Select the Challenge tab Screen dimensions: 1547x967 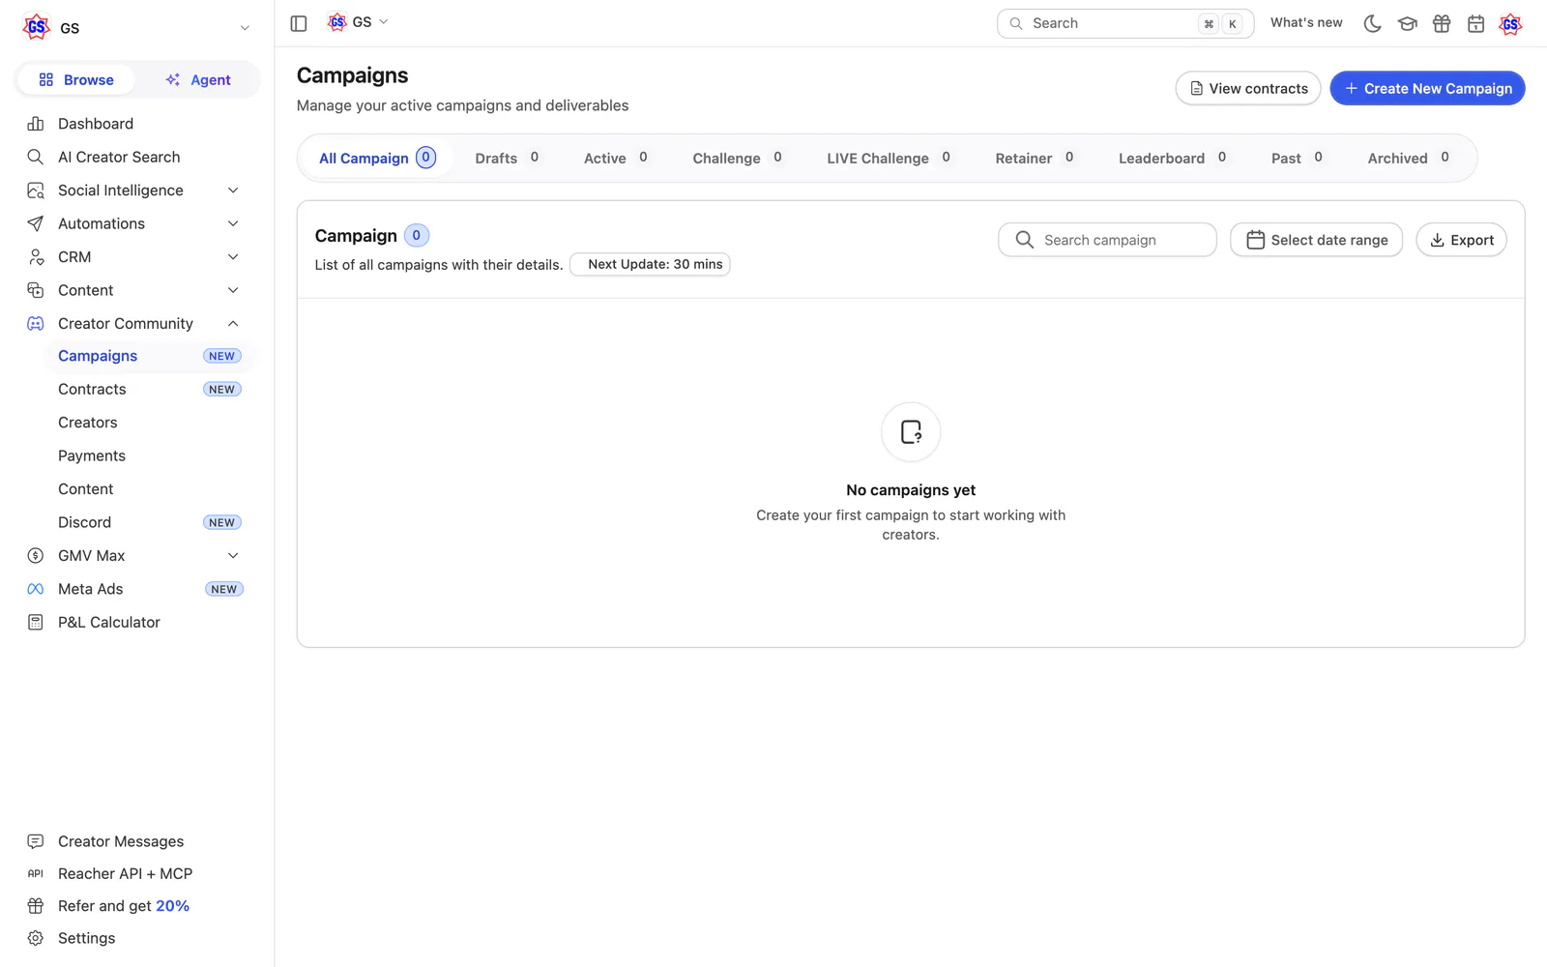(738, 158)
